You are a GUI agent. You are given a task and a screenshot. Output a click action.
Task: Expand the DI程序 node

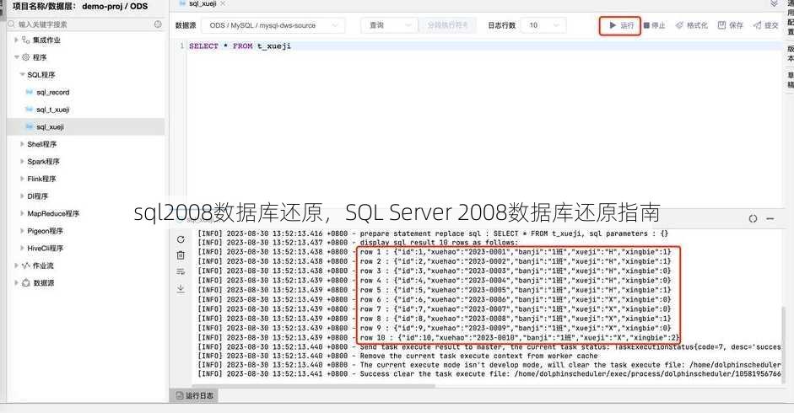point(22,196)
